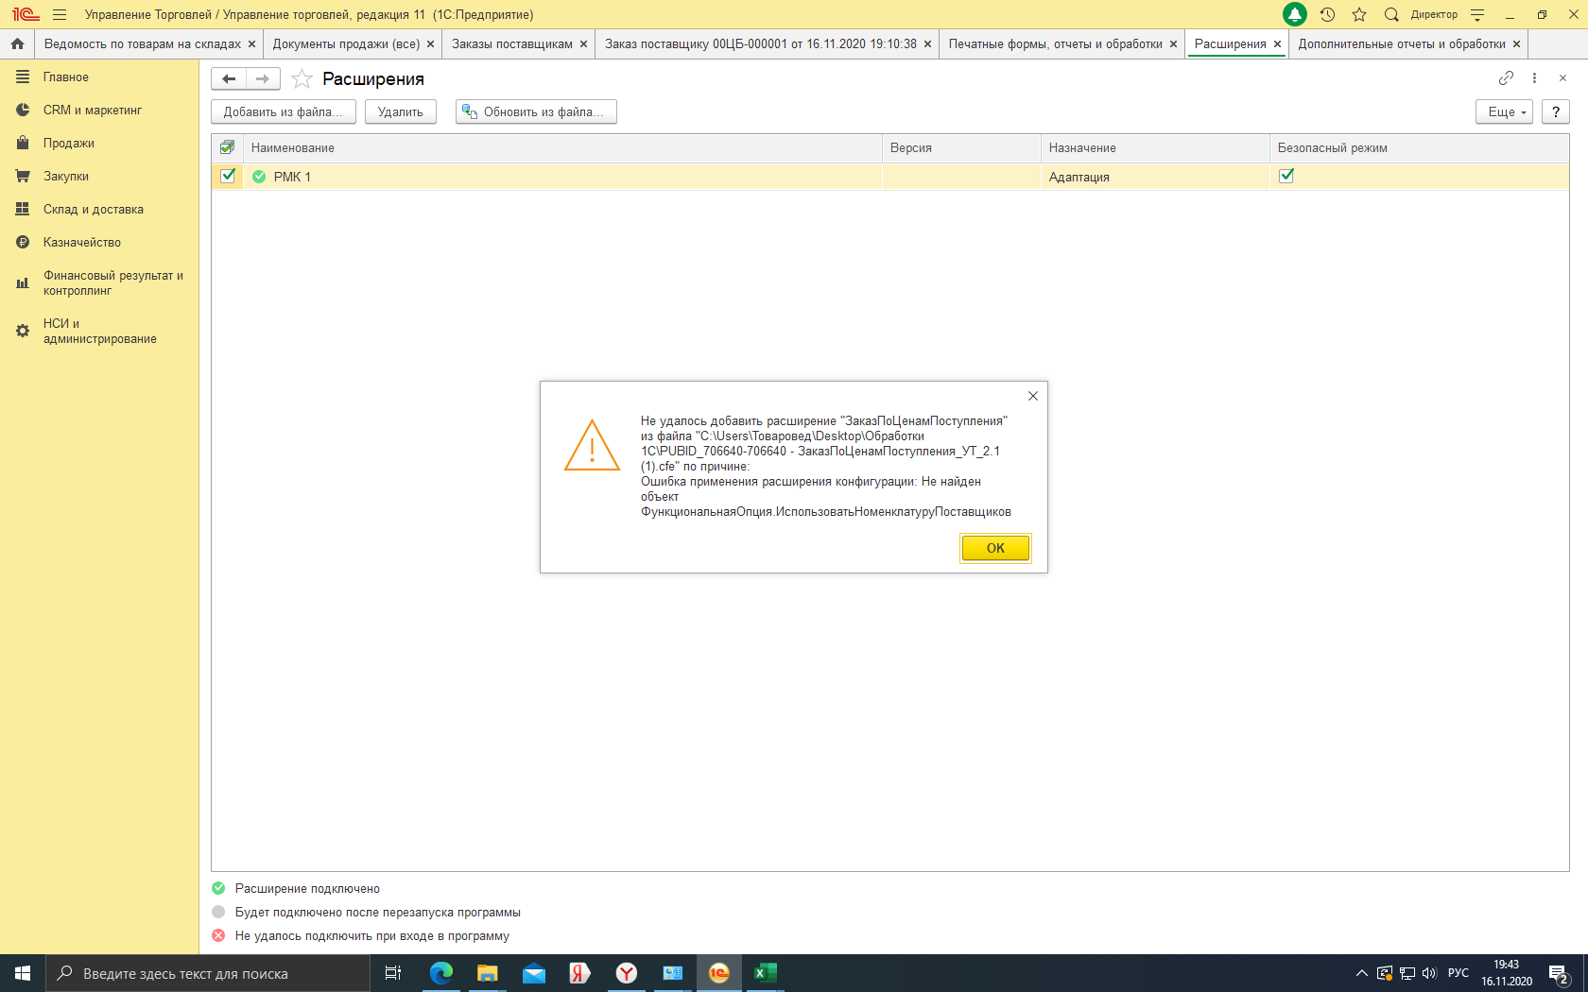Close the error dialog with the X
Image resolution: width=1588 pixels, height=992 pixels.
(x=1033, y=396)
